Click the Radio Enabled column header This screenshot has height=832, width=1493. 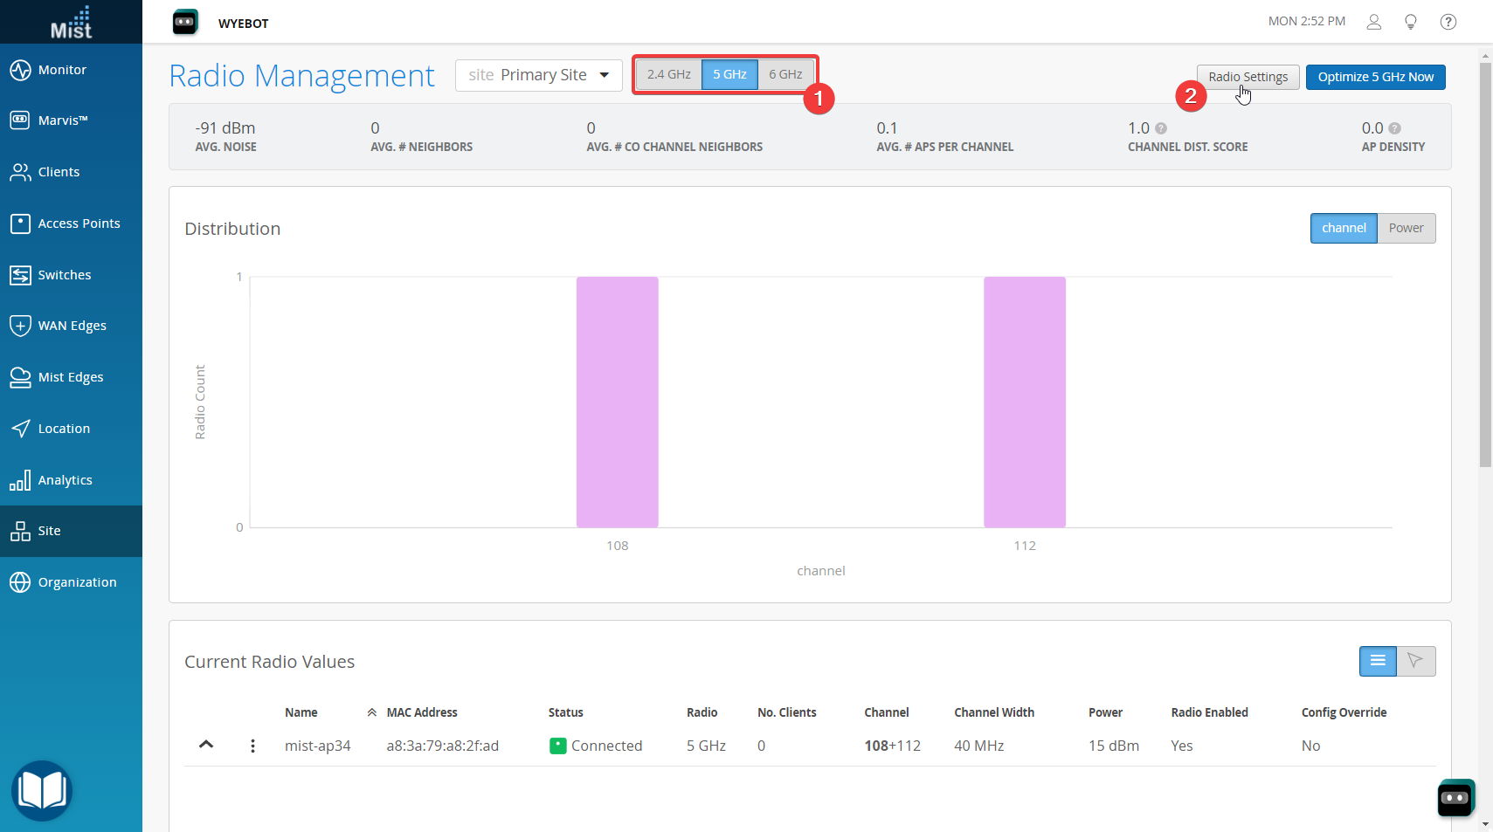(1210, 712)
